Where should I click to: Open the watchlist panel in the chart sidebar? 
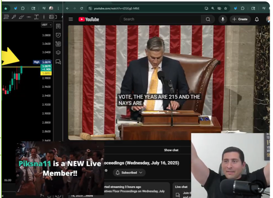58,26
